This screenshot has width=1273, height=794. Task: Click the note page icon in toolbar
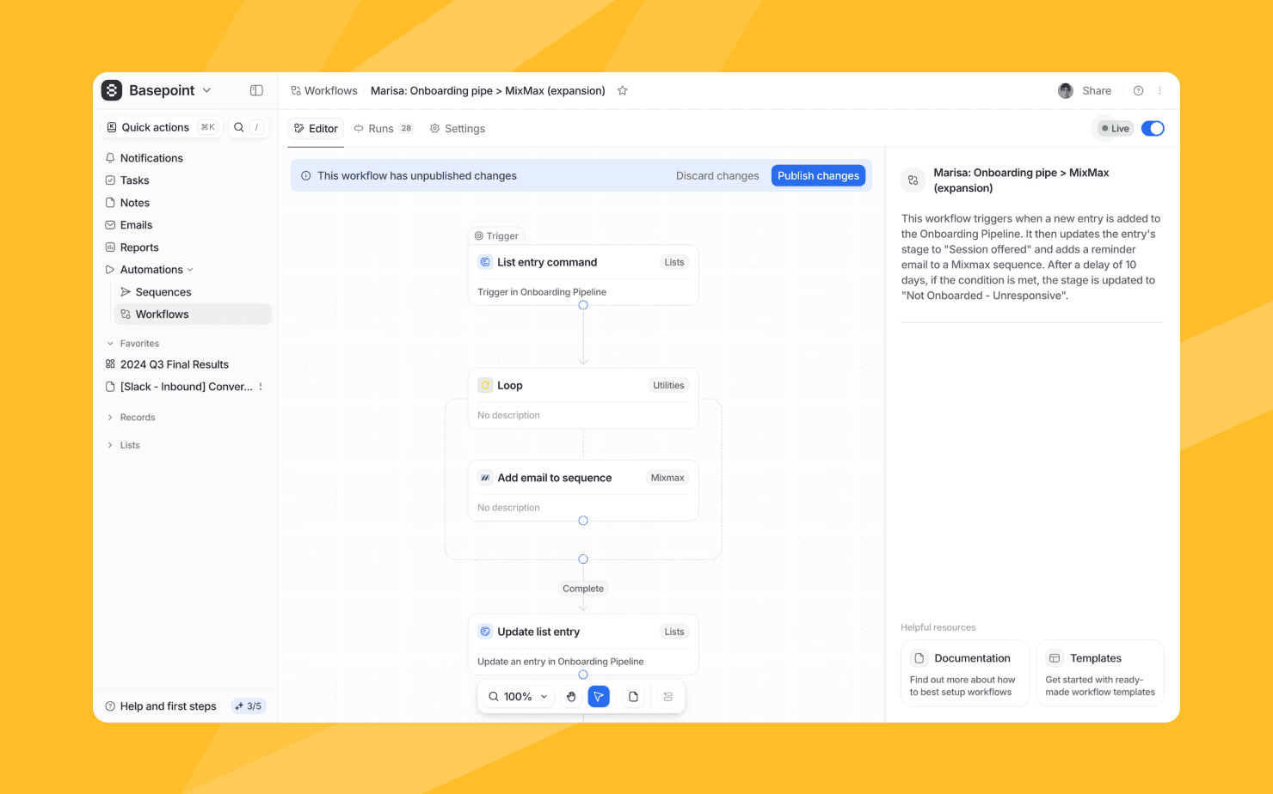(x=633, y=697)
